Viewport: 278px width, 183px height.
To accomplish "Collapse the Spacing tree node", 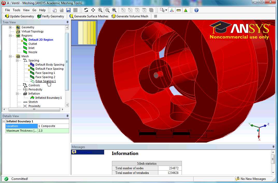I will (x=17, y=60).
